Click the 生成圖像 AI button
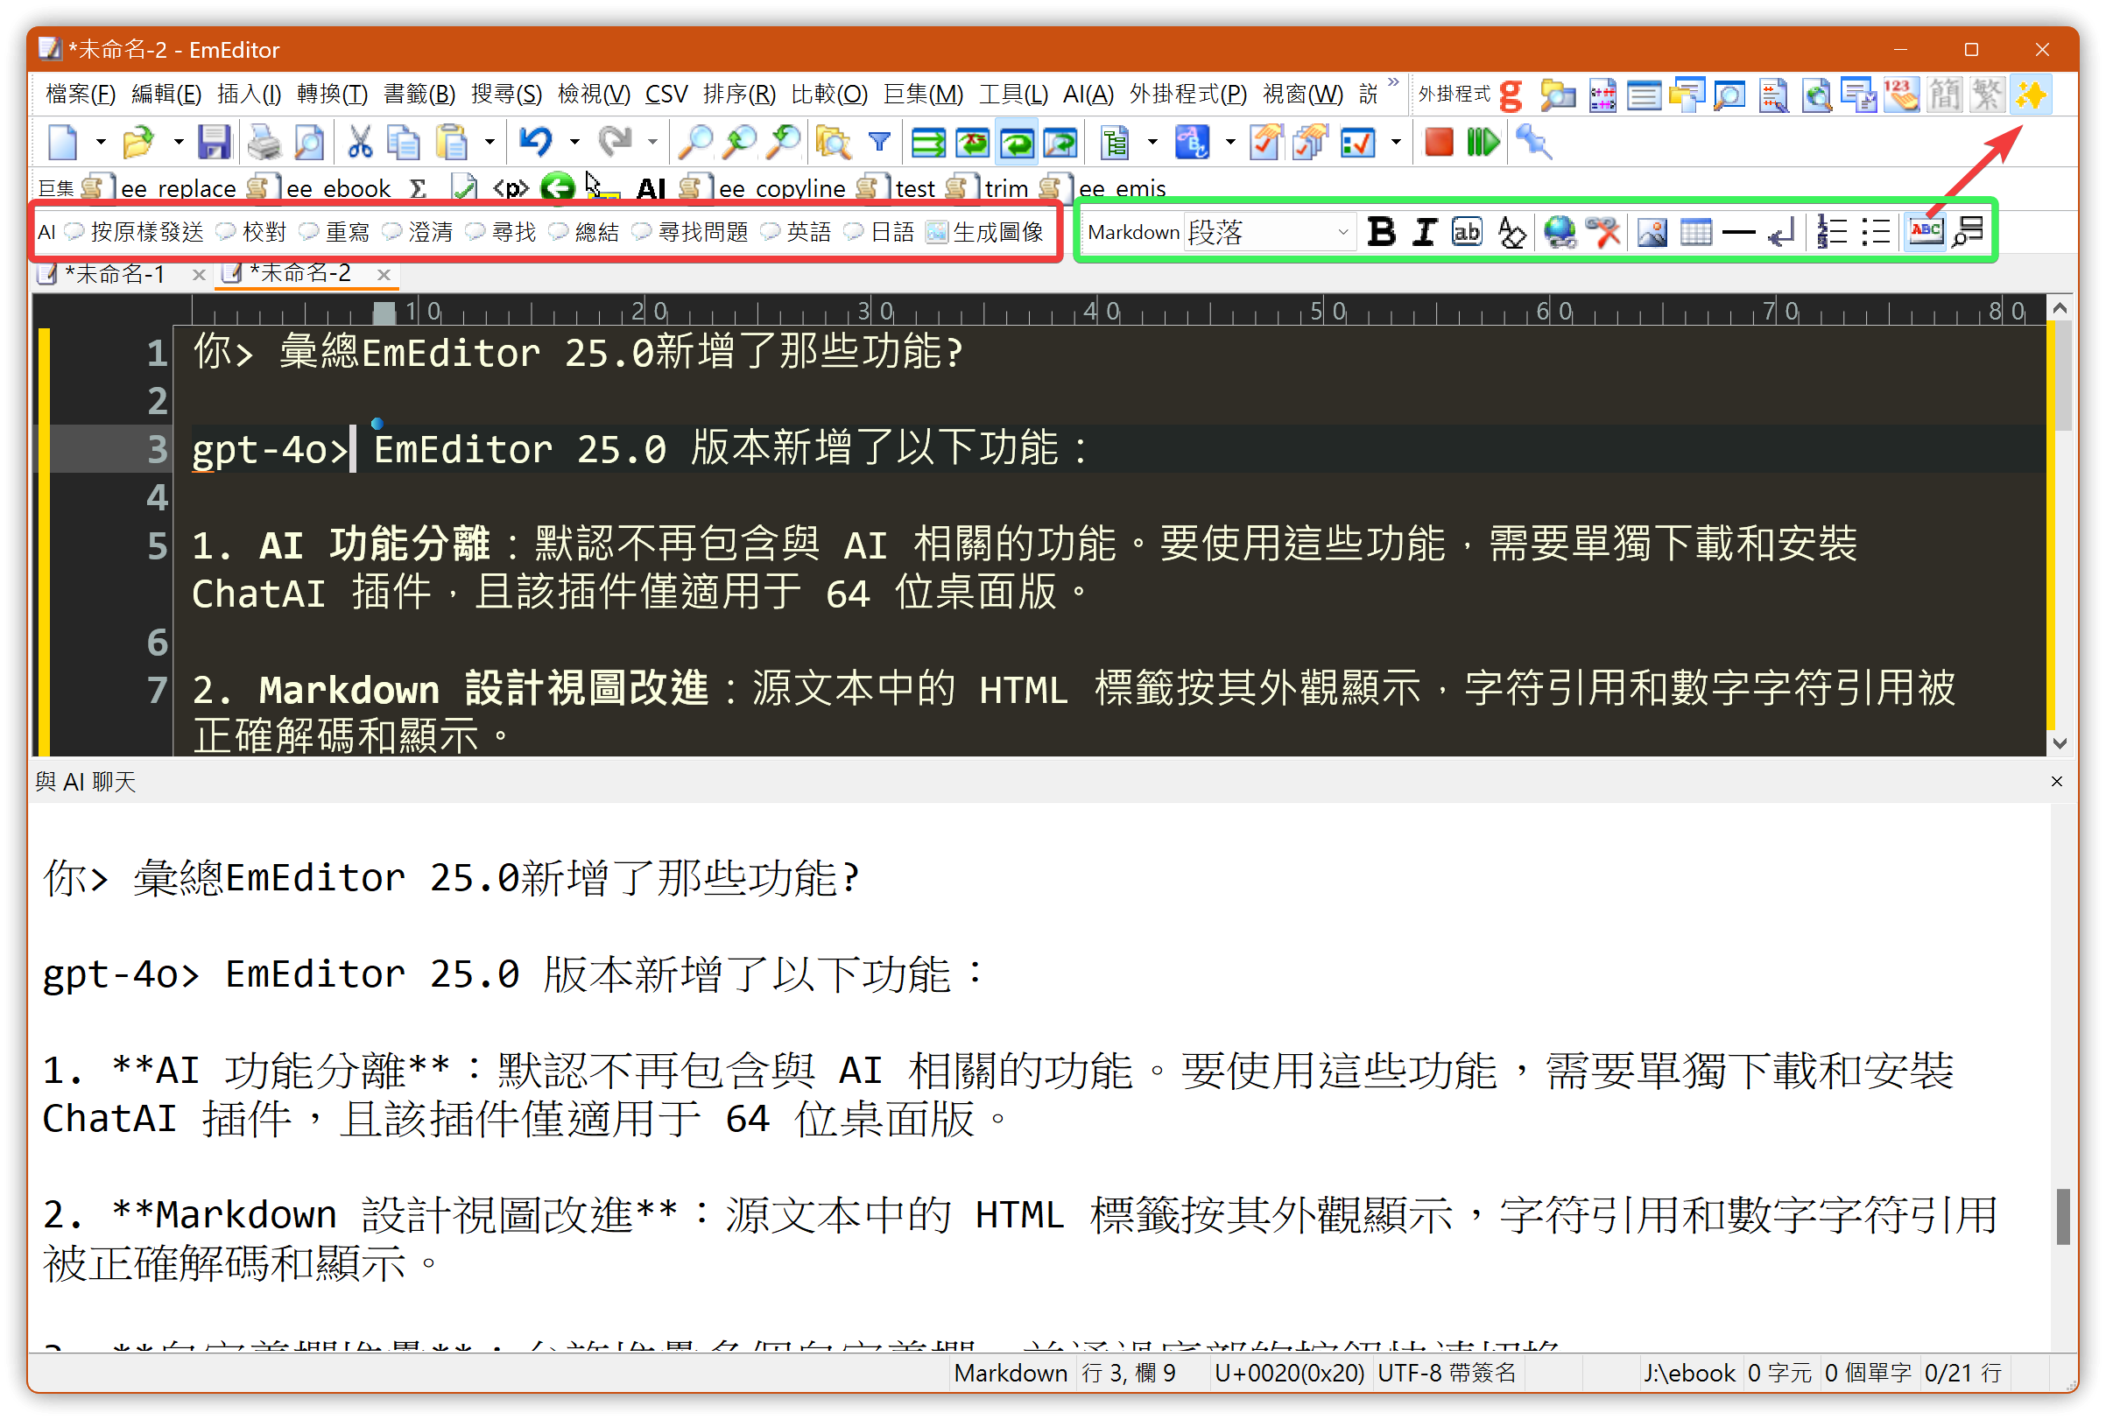 pyautogui.click(x=997, y=233)
